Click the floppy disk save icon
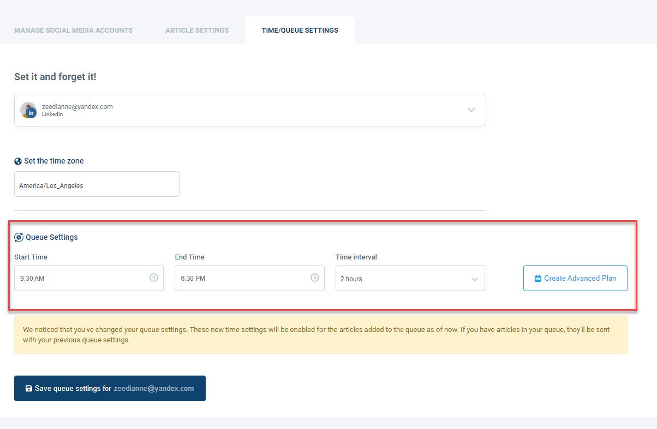The width and height of the screenshot is (657, 429). click(29, 389)
